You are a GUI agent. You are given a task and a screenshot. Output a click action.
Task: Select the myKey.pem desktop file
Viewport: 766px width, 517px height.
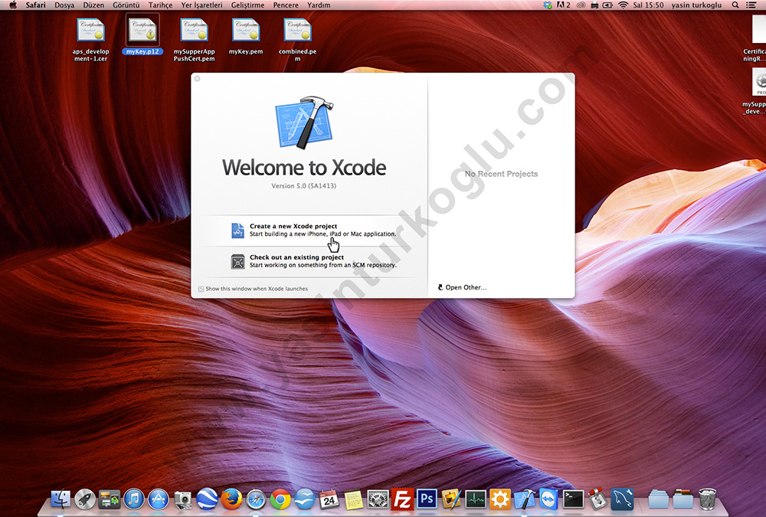click(246, 37)
